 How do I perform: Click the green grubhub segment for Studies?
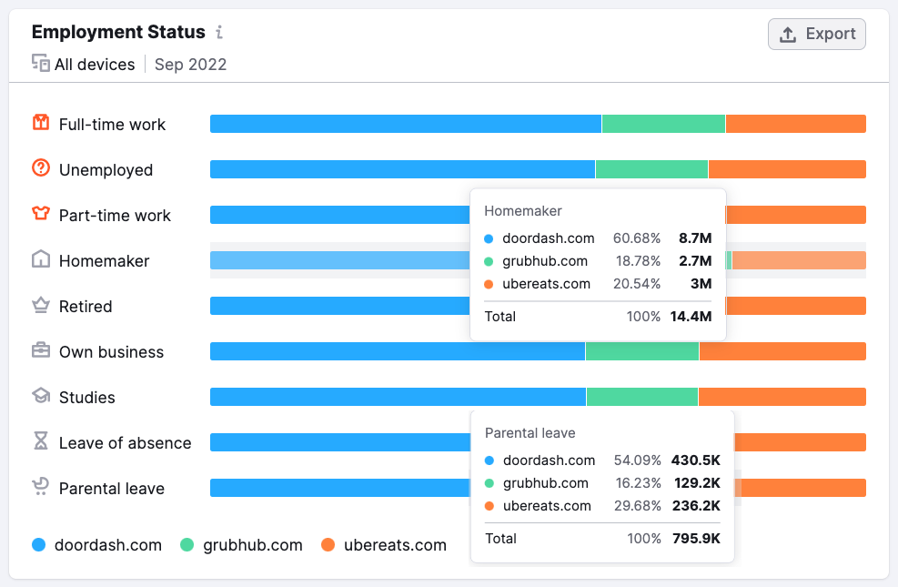(x=642, y=397)
